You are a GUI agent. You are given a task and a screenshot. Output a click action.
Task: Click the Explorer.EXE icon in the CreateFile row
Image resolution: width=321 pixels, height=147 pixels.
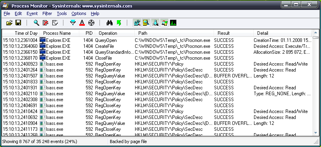tap(42, 46)
